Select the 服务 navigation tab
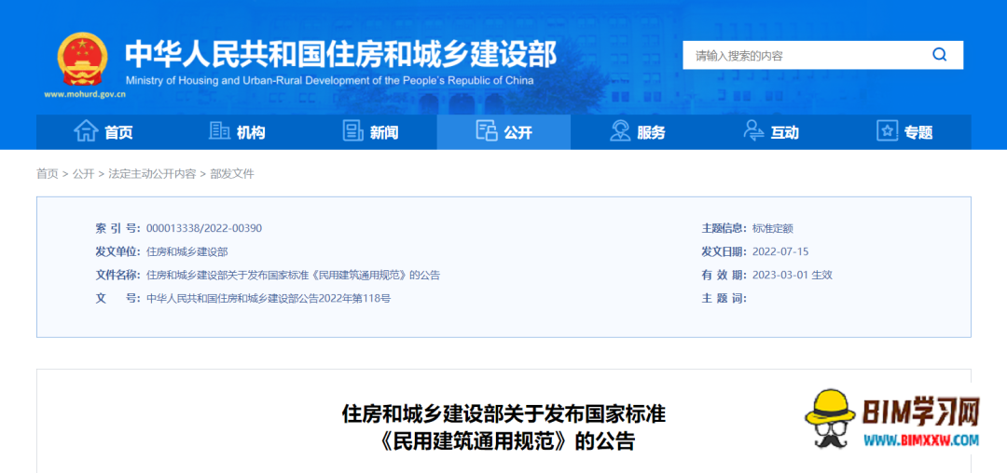Viewport: 1007px width, 473px height. [651, 132]
